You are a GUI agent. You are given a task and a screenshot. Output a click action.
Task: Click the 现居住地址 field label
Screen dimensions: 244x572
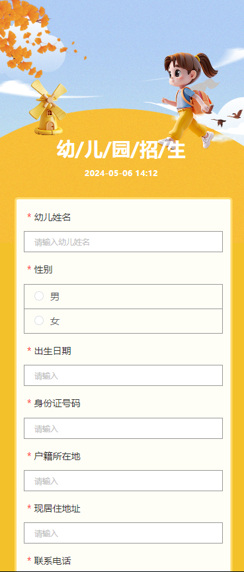click(57, 508)
